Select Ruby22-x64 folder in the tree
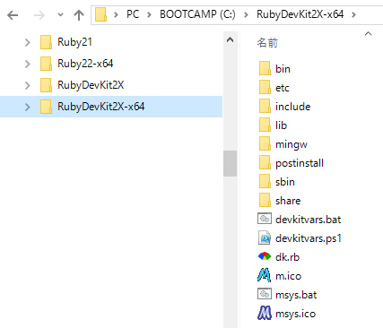 point(85,64)
